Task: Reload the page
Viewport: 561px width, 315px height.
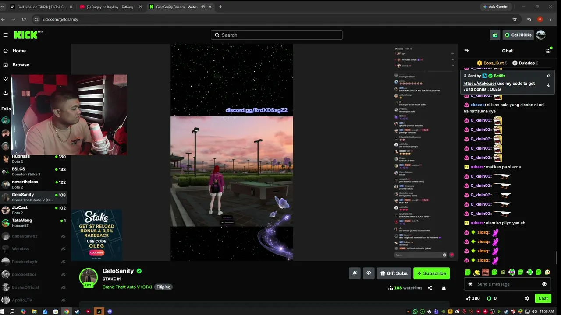Action: tap(24, 19)
